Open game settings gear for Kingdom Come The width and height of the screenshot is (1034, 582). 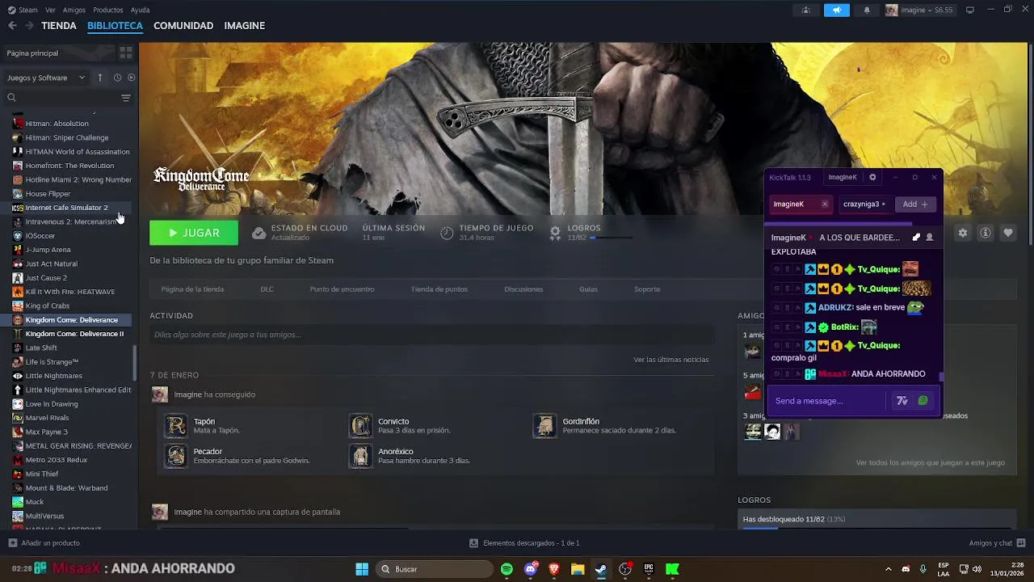click(963, 233)
